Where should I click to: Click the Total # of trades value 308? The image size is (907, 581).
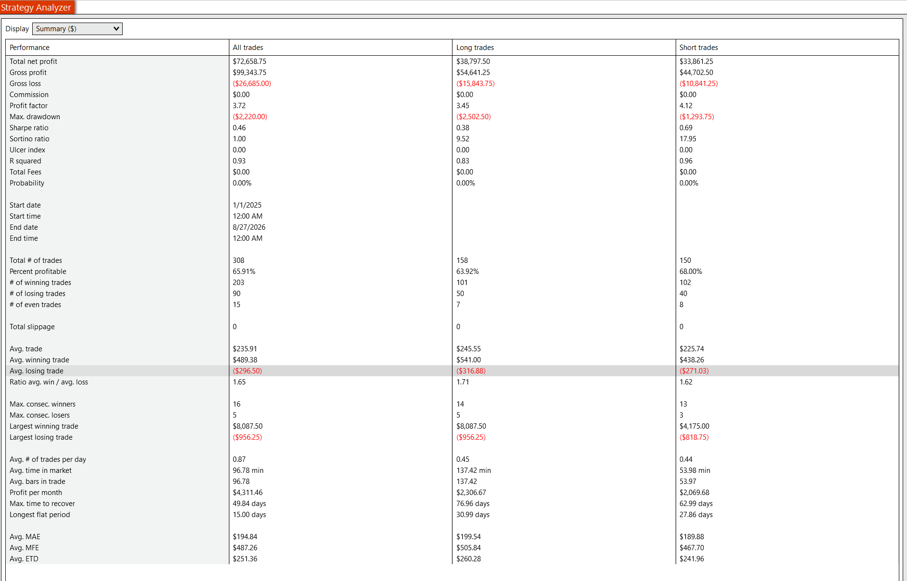coord(239,260)
